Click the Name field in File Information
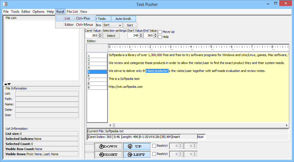 [47, 104]
